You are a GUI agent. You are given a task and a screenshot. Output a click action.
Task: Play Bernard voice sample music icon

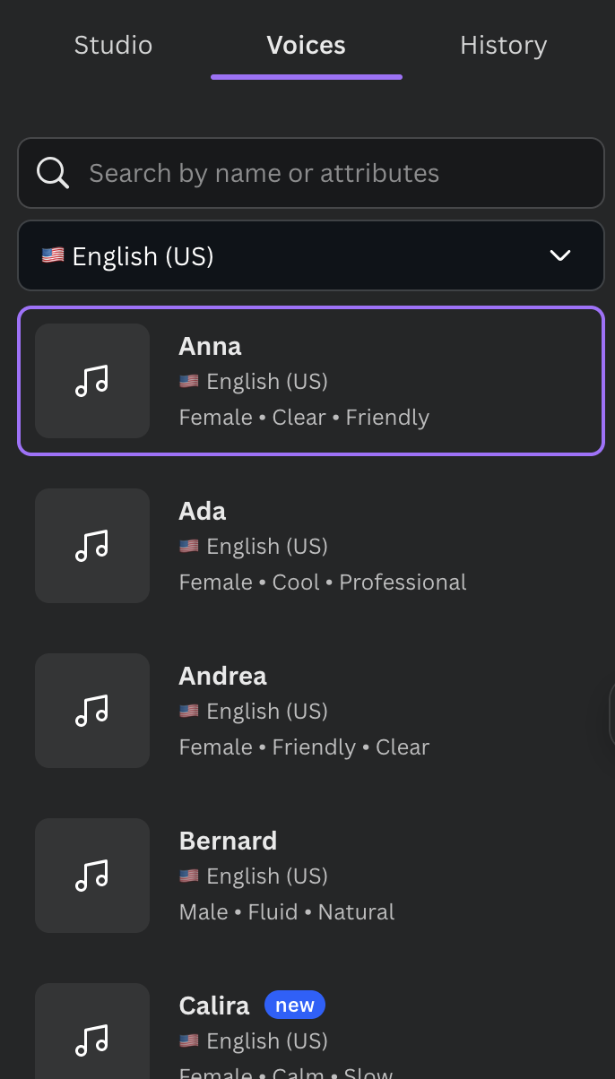coord(91,876)
